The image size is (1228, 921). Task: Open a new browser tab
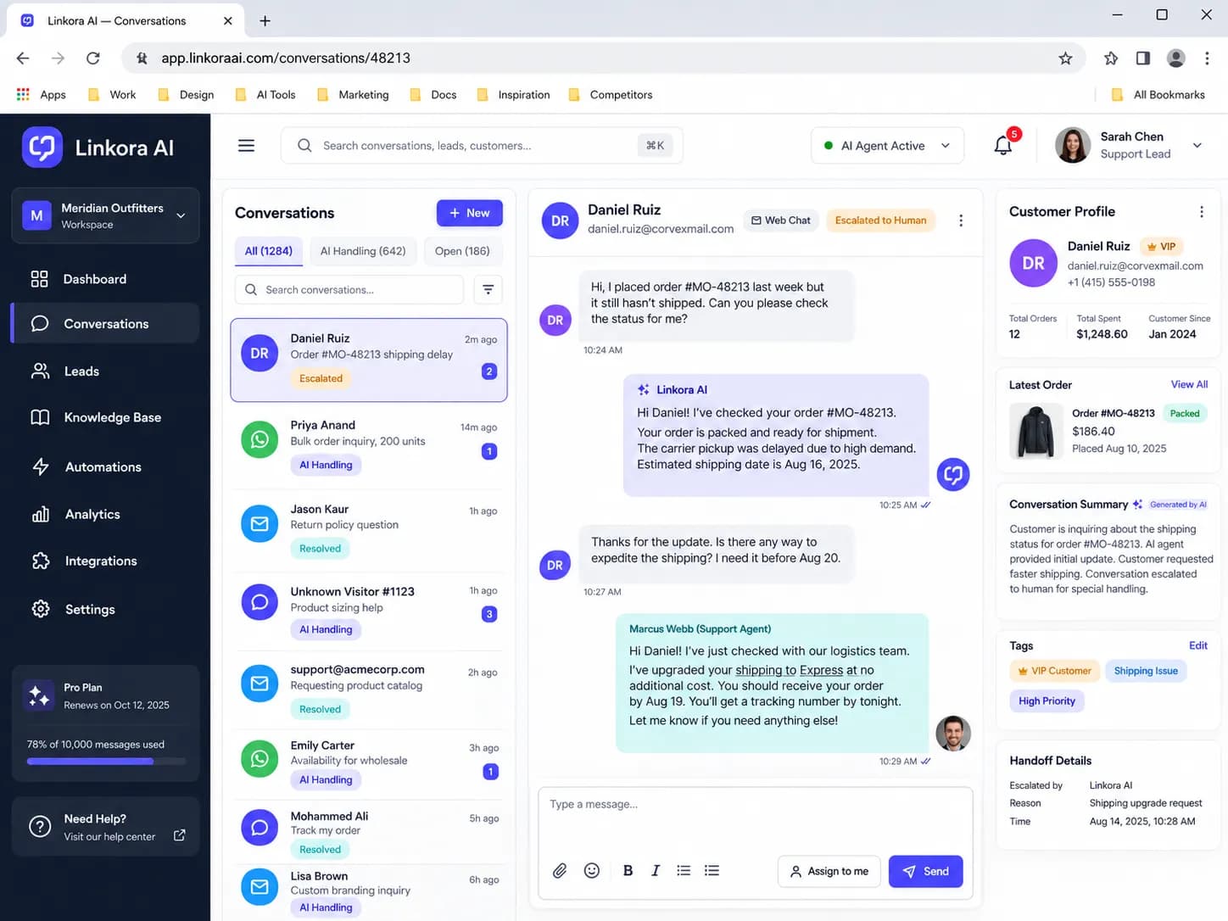tap(265, 20)
